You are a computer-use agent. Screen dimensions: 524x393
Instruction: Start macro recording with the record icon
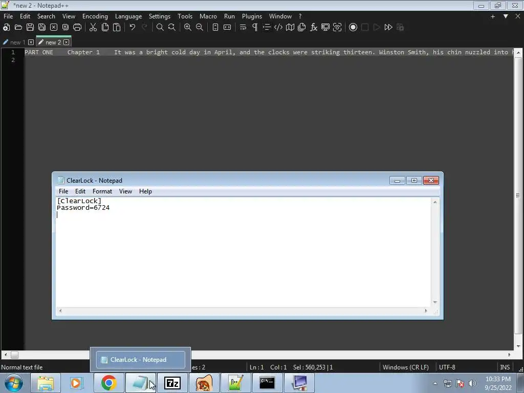click(353, 28)
